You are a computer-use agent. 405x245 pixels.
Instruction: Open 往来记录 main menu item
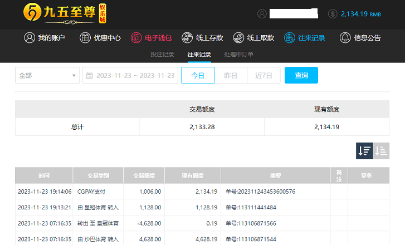click(305, 38)
